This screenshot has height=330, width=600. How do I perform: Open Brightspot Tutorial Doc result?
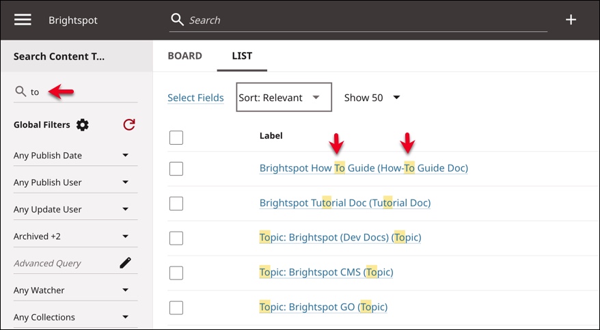click(x=345, y=203)
